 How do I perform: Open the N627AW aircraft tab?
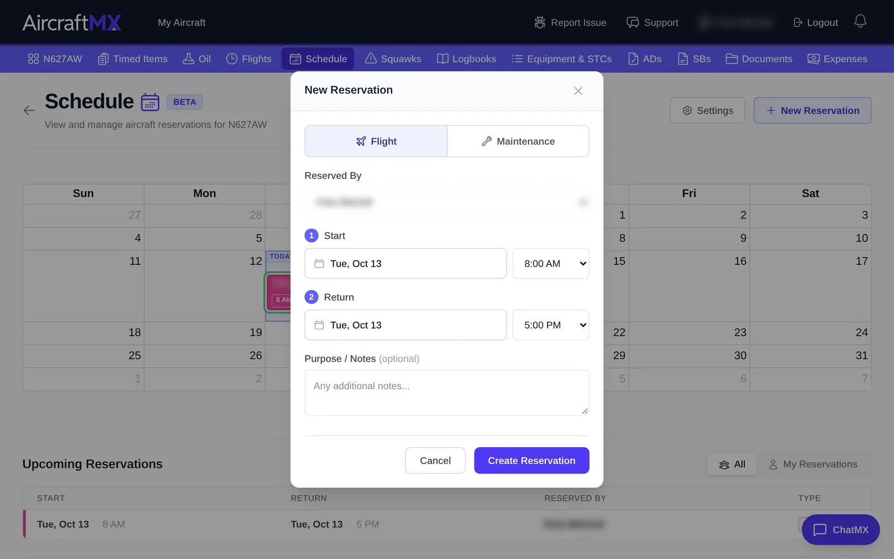click(x=55, y=59)
